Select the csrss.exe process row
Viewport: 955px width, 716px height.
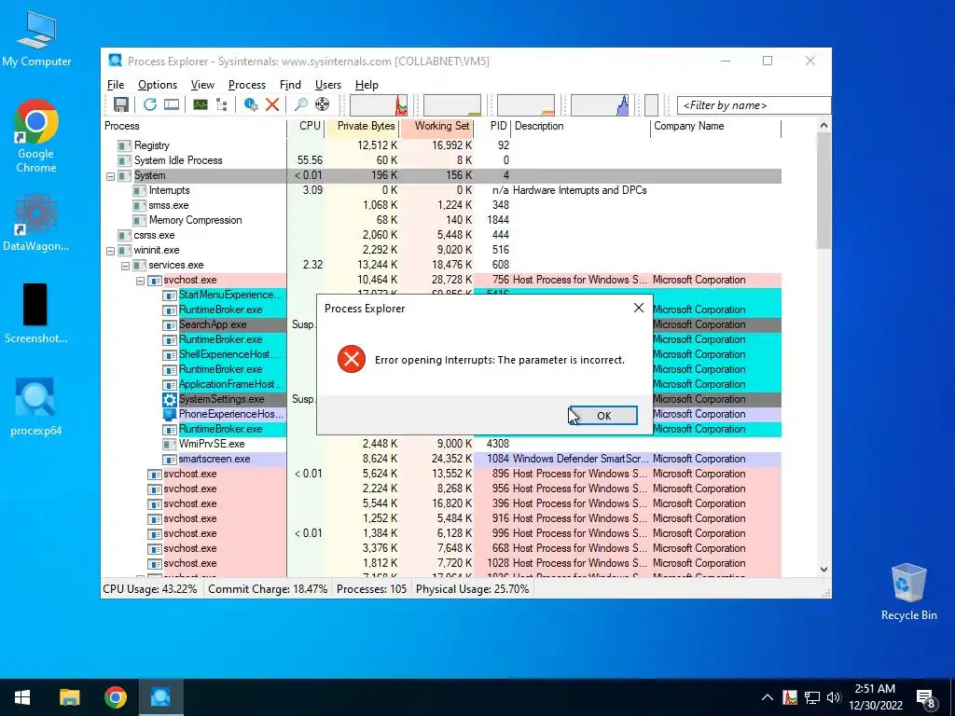coord(441,235)
